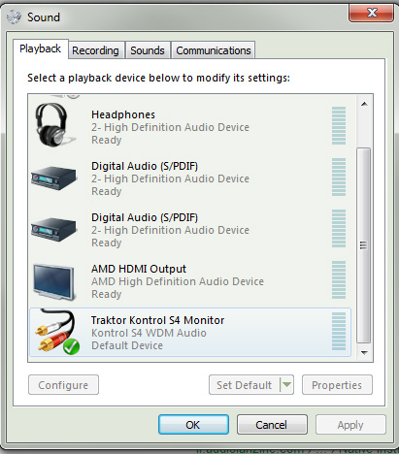This screenshot has height=454, width=399.
Task: Switch to the Communications tab
Action: point(214,50)
